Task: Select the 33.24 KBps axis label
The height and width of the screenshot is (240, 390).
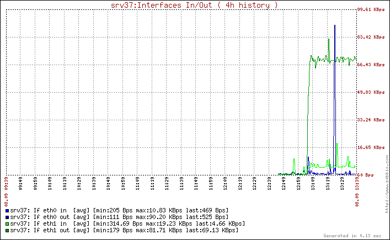Action: [371, 120]
